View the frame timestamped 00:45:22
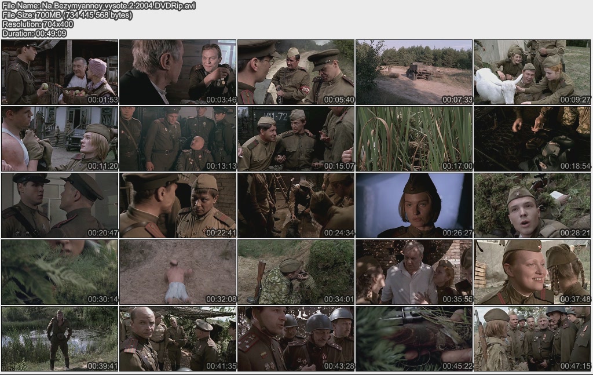Image resolution: width=593 pixels, height=375 pixels. coord(414,338)
